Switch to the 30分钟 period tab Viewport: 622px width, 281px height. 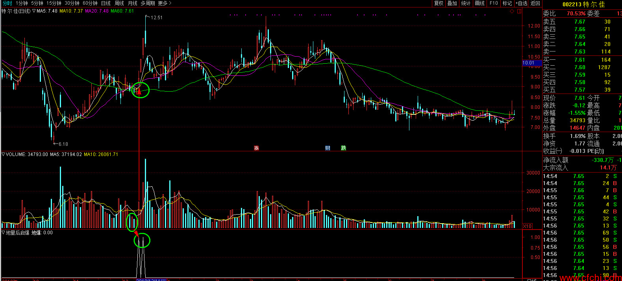point(72,3)
